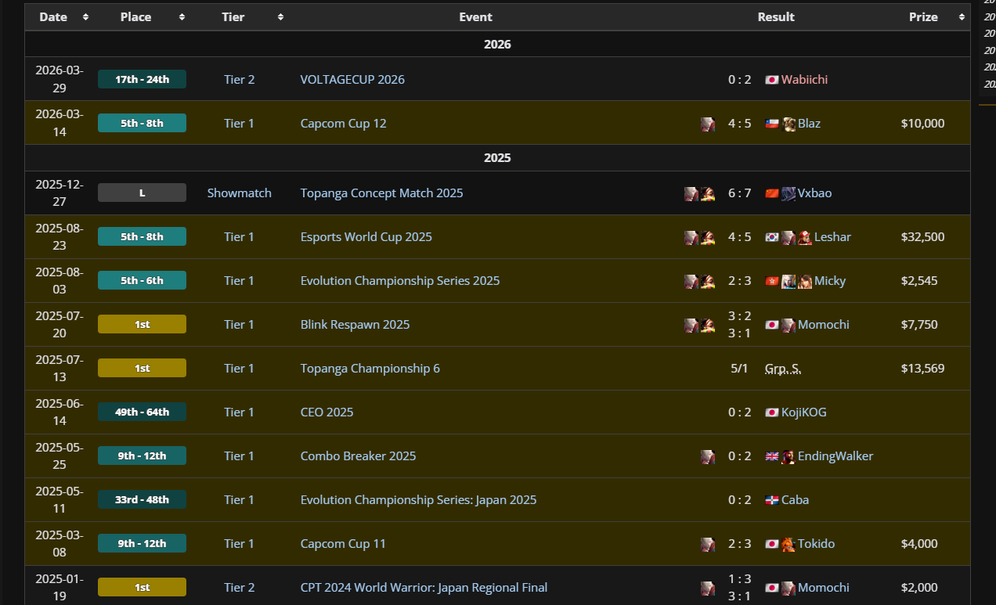Click Momochi's character icon in Blink Respawn row

pos(788,325)
